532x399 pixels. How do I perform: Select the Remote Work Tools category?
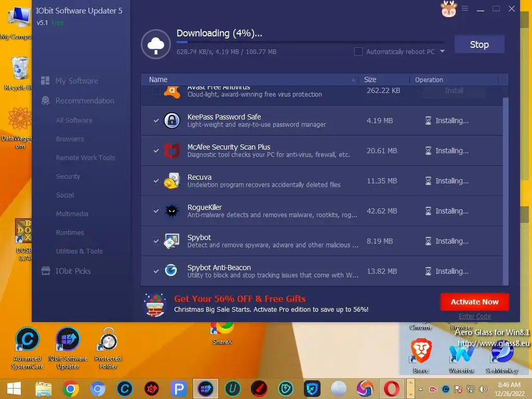(86, 157)
